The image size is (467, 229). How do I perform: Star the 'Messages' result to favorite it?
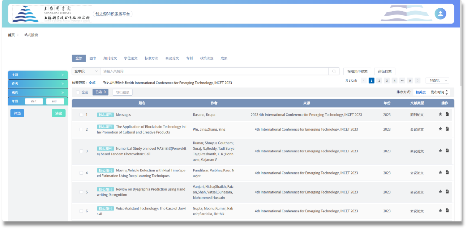tap(440, 114)
